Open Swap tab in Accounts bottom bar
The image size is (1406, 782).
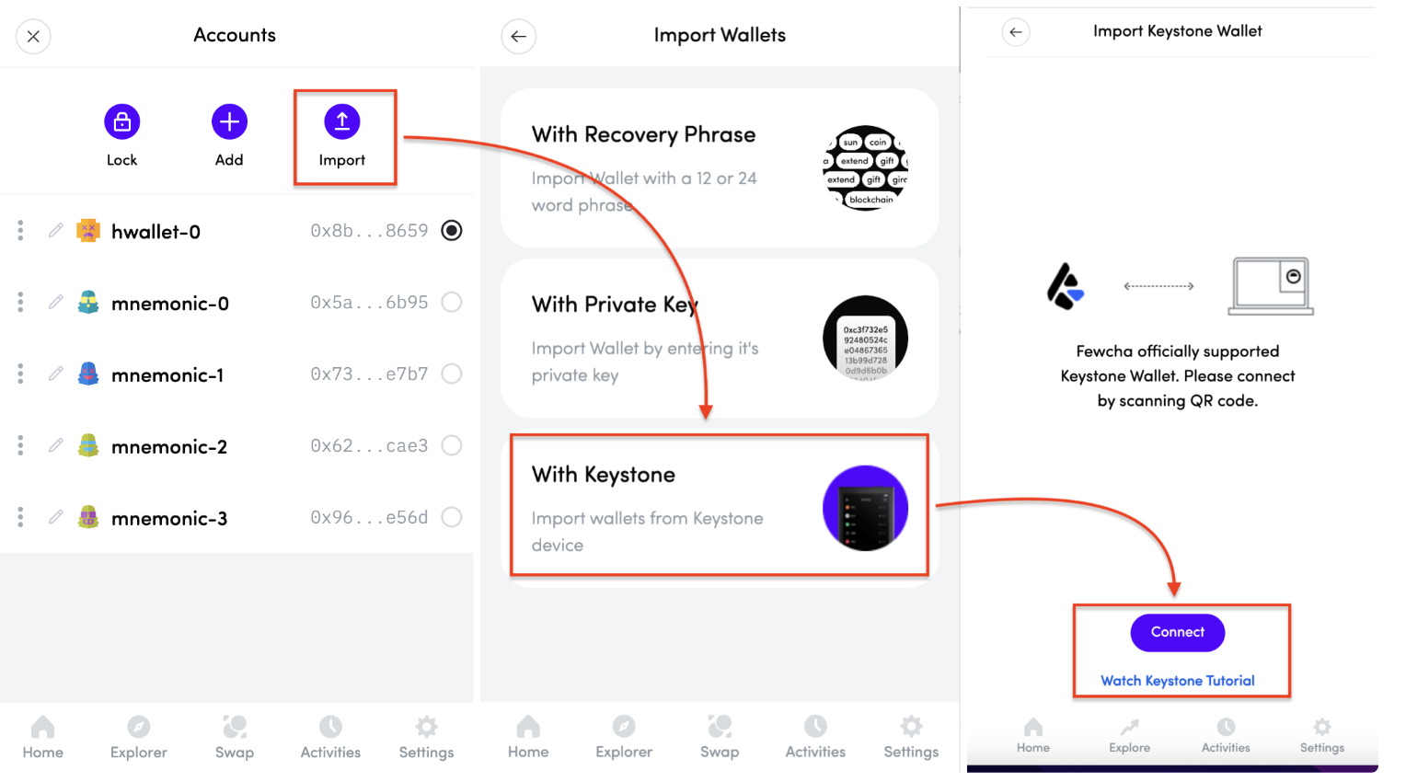pyautogui.click(x=235, y=737)
